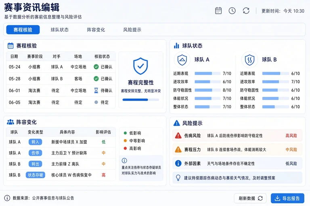Viewport: 310px width, 206px height.
Task: Click the 赛程安排完整 description text
Action: pos(141,91)
